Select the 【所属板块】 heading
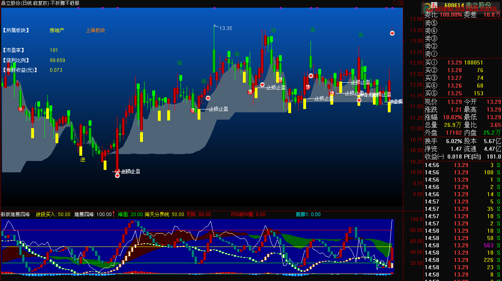The height and width of the screenshot is (281, 502). point(16,30)
